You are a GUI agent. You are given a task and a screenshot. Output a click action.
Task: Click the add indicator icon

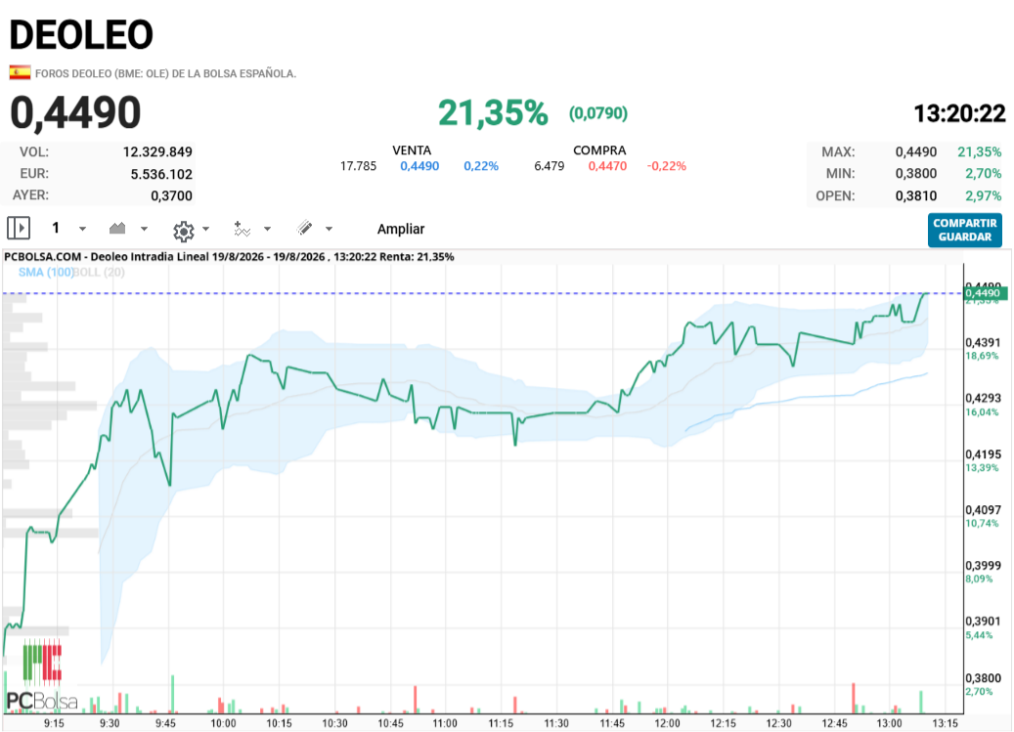coord(242,229)
